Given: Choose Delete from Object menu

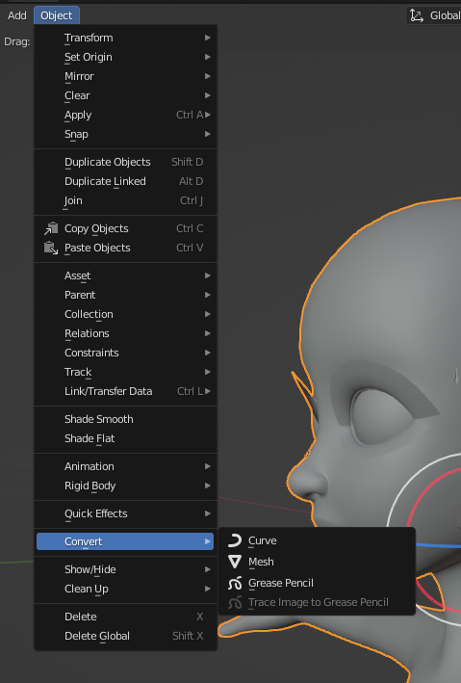Looking at the screenshot, I should pos(125,617).
